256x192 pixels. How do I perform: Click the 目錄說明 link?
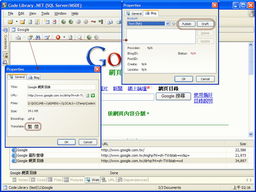pyautogui.click(x=203, y=101)
